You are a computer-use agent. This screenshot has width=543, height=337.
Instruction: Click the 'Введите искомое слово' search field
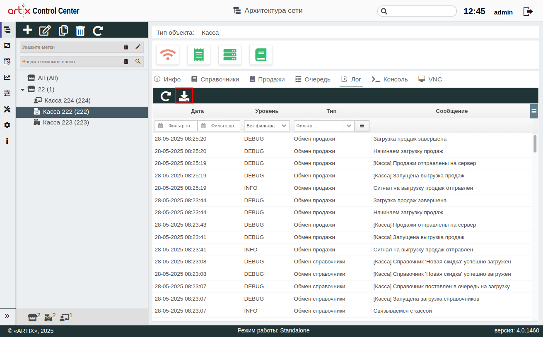tap(70, 62)
